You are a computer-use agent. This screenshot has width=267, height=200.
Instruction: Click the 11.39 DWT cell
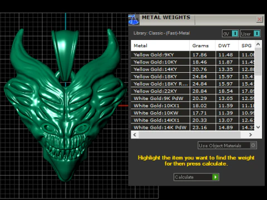coord(227,113)
